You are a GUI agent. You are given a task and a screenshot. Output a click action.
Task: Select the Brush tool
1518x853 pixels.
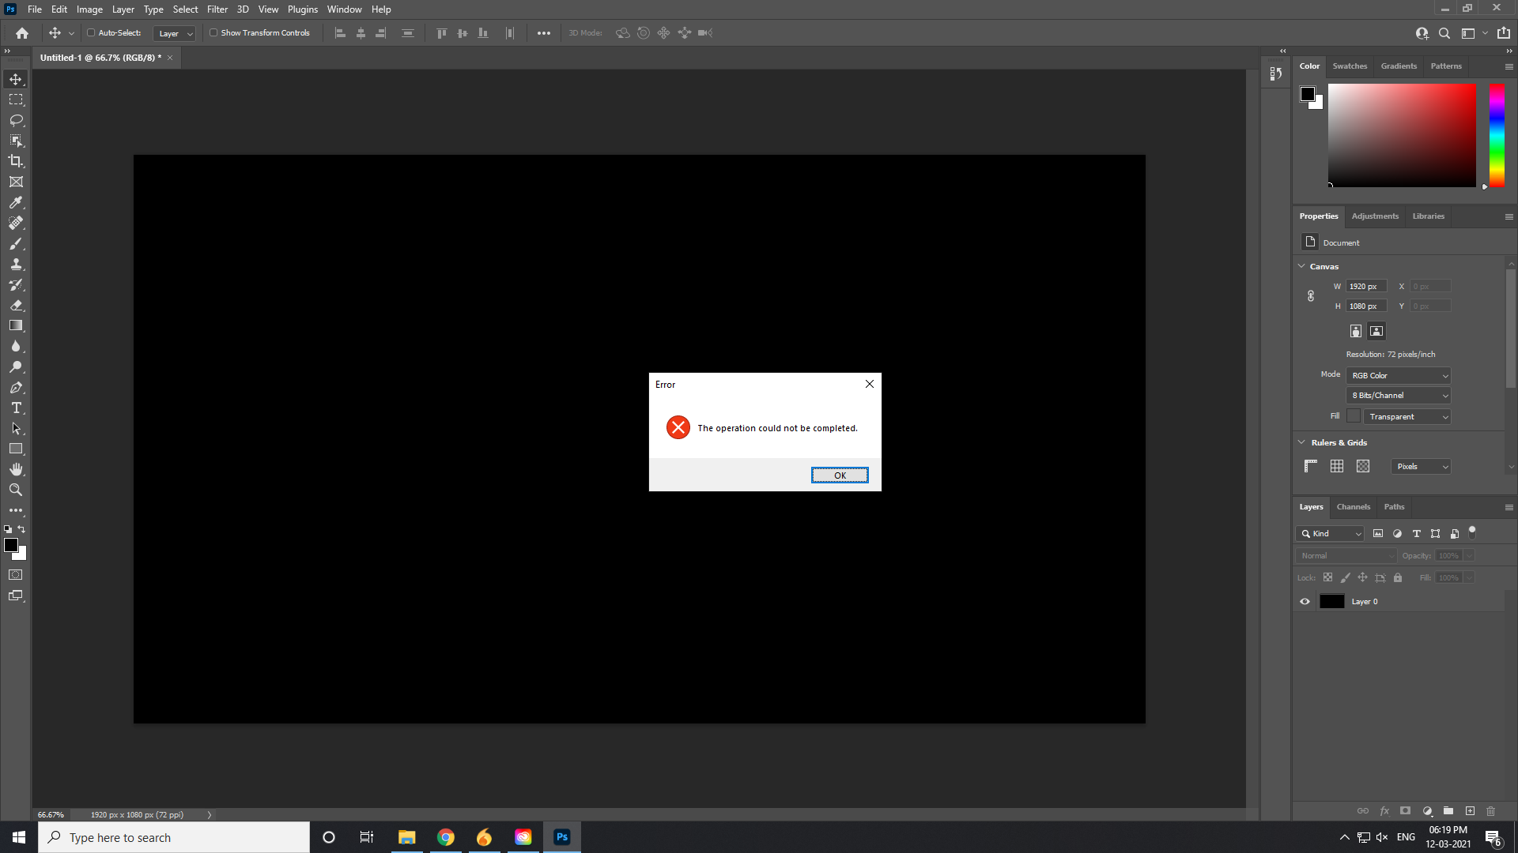point(16,243)
